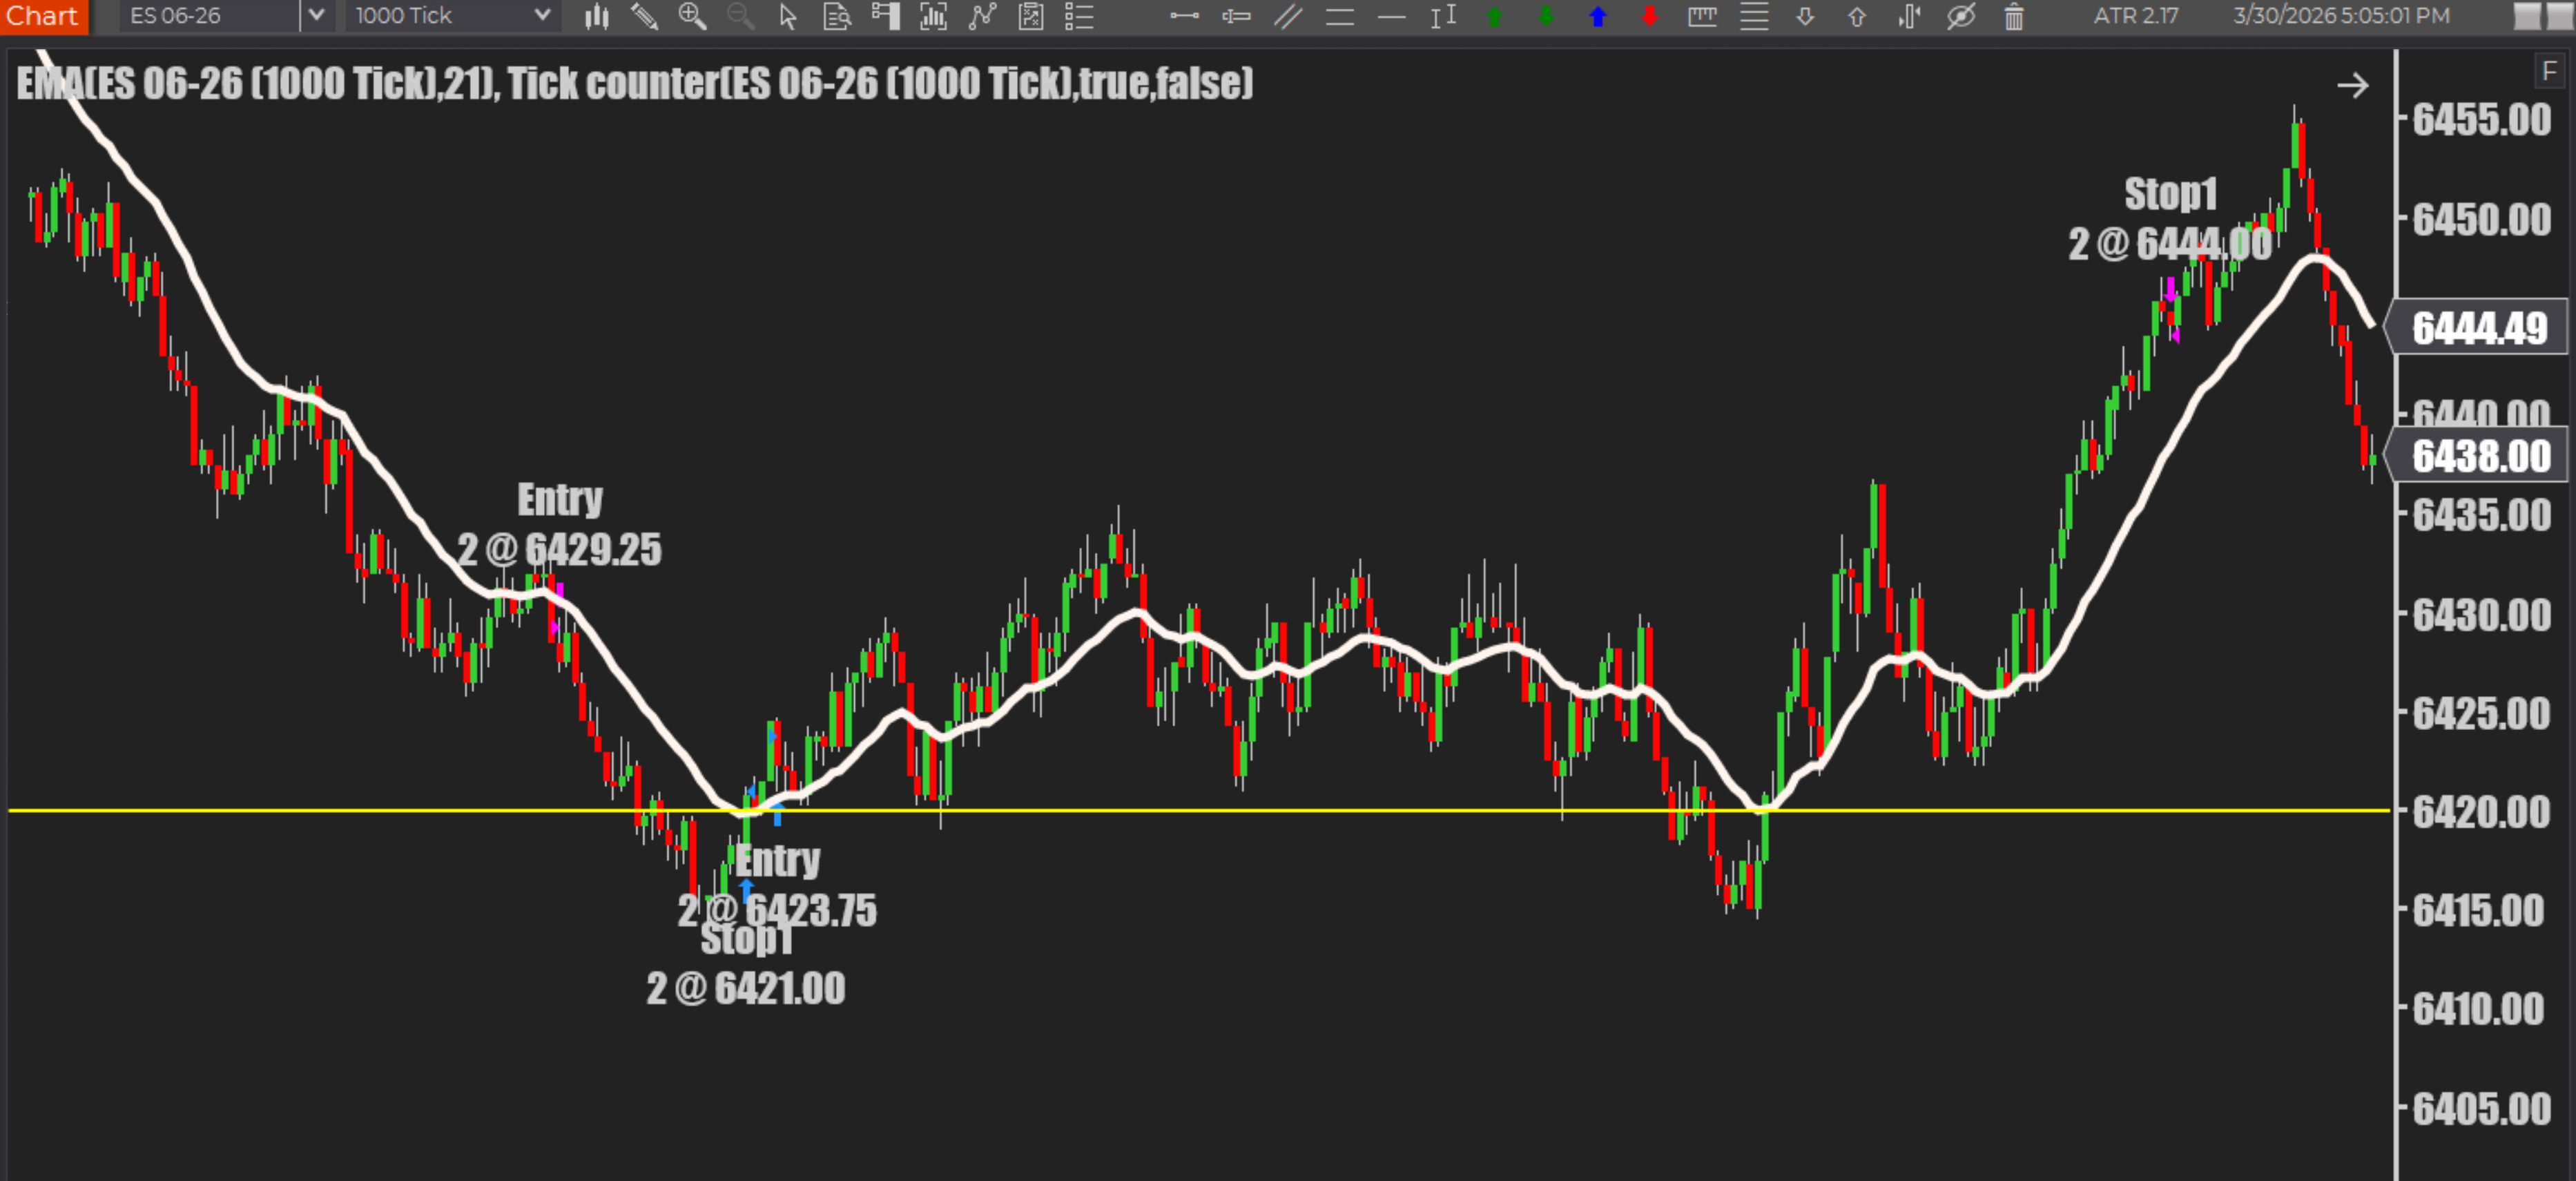Expand the ES 06-26 instrument dropdown
The height and width of the screenshot is (1181, 2576).
coord(317,16)
